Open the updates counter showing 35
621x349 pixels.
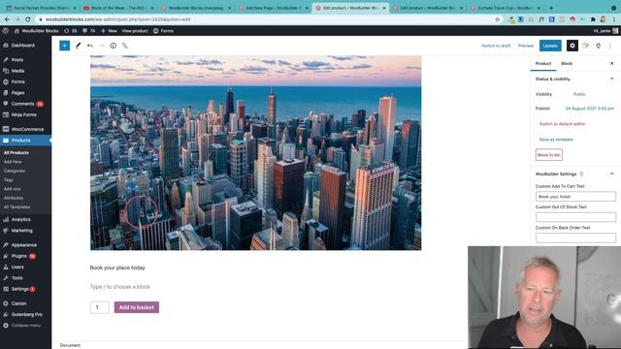[71, 30]
